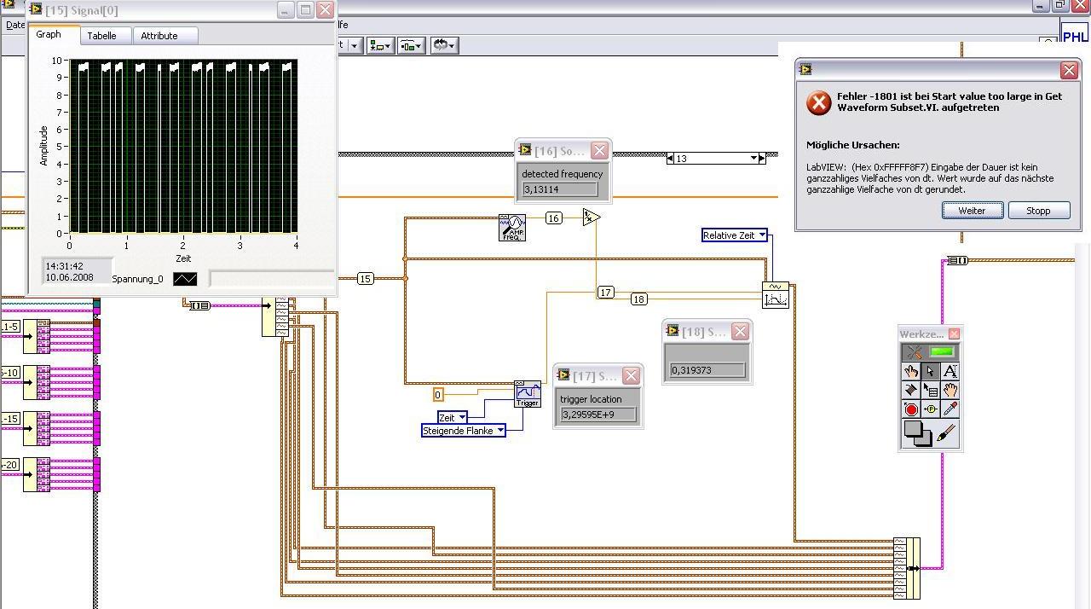
Task: Click the Spannung_0 plot legend toggle
Action: [x=185, y=279]
